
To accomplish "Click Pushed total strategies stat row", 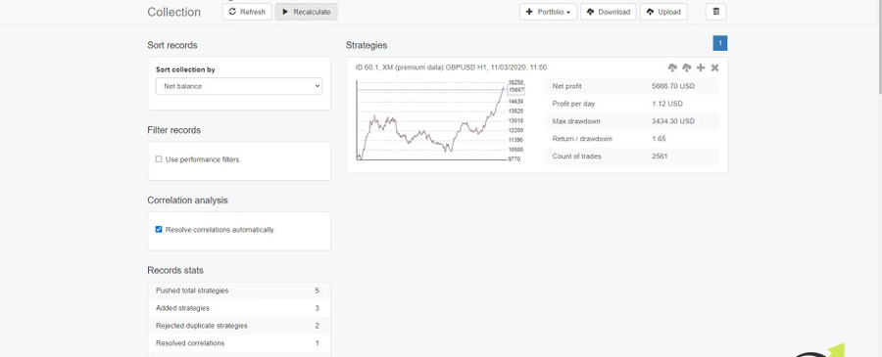I will pos(239,290).
